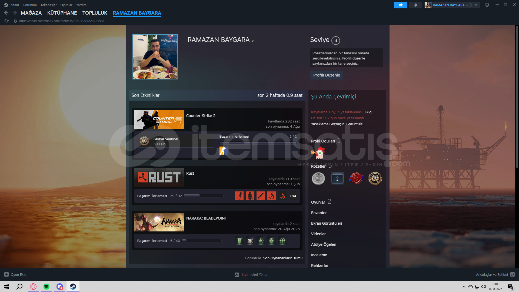Screen dimensions: 519x292
Task: Open Arkadaşlar ve Sohbet friends icon
Action: [513, 274]
